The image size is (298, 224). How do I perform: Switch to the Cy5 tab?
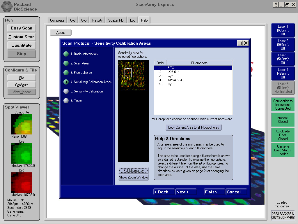[84, 20]
